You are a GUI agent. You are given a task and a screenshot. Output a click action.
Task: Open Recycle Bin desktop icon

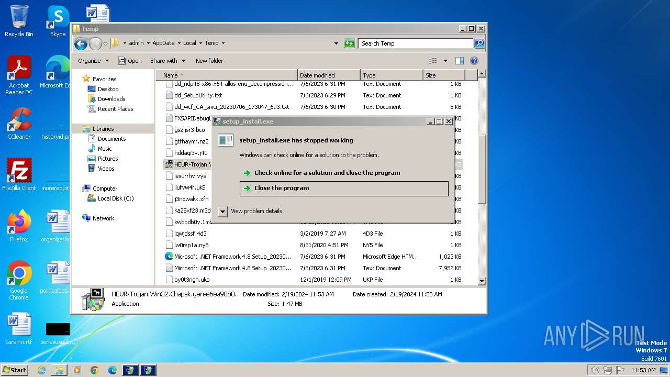point(19,21)
